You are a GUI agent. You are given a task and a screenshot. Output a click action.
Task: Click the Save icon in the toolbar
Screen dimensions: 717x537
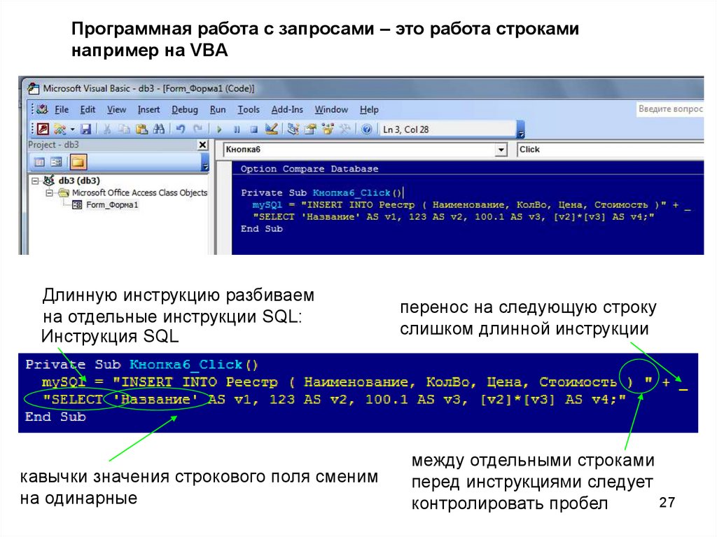click(85, 130)
